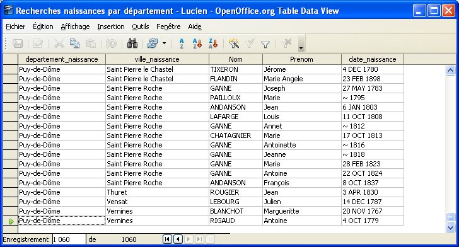Select row marker of current RIGAUD record
459x247 pixels.
(11, 221)
